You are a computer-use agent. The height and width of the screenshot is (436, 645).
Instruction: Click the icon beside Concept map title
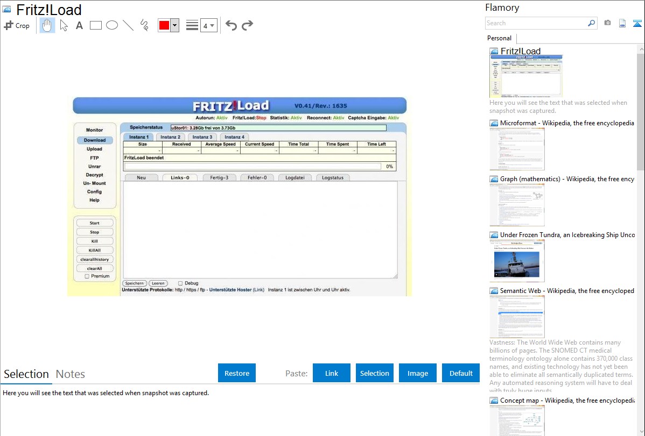tap(494, 401)
